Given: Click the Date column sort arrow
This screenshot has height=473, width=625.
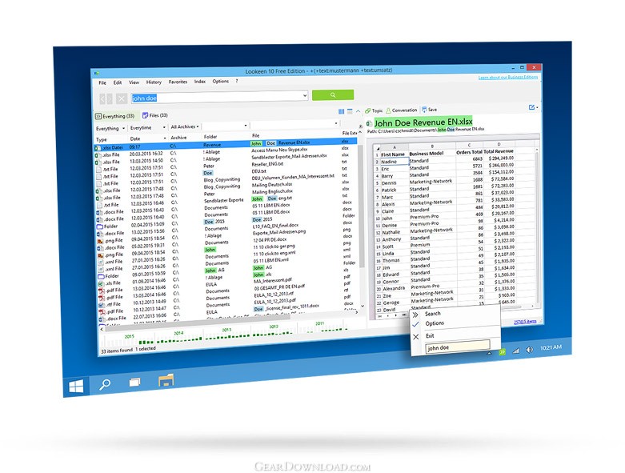Looking at the screenshot, I should [x=165, y=138].
